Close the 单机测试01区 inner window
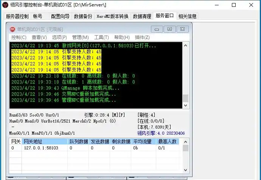 (x=182, y=29)
